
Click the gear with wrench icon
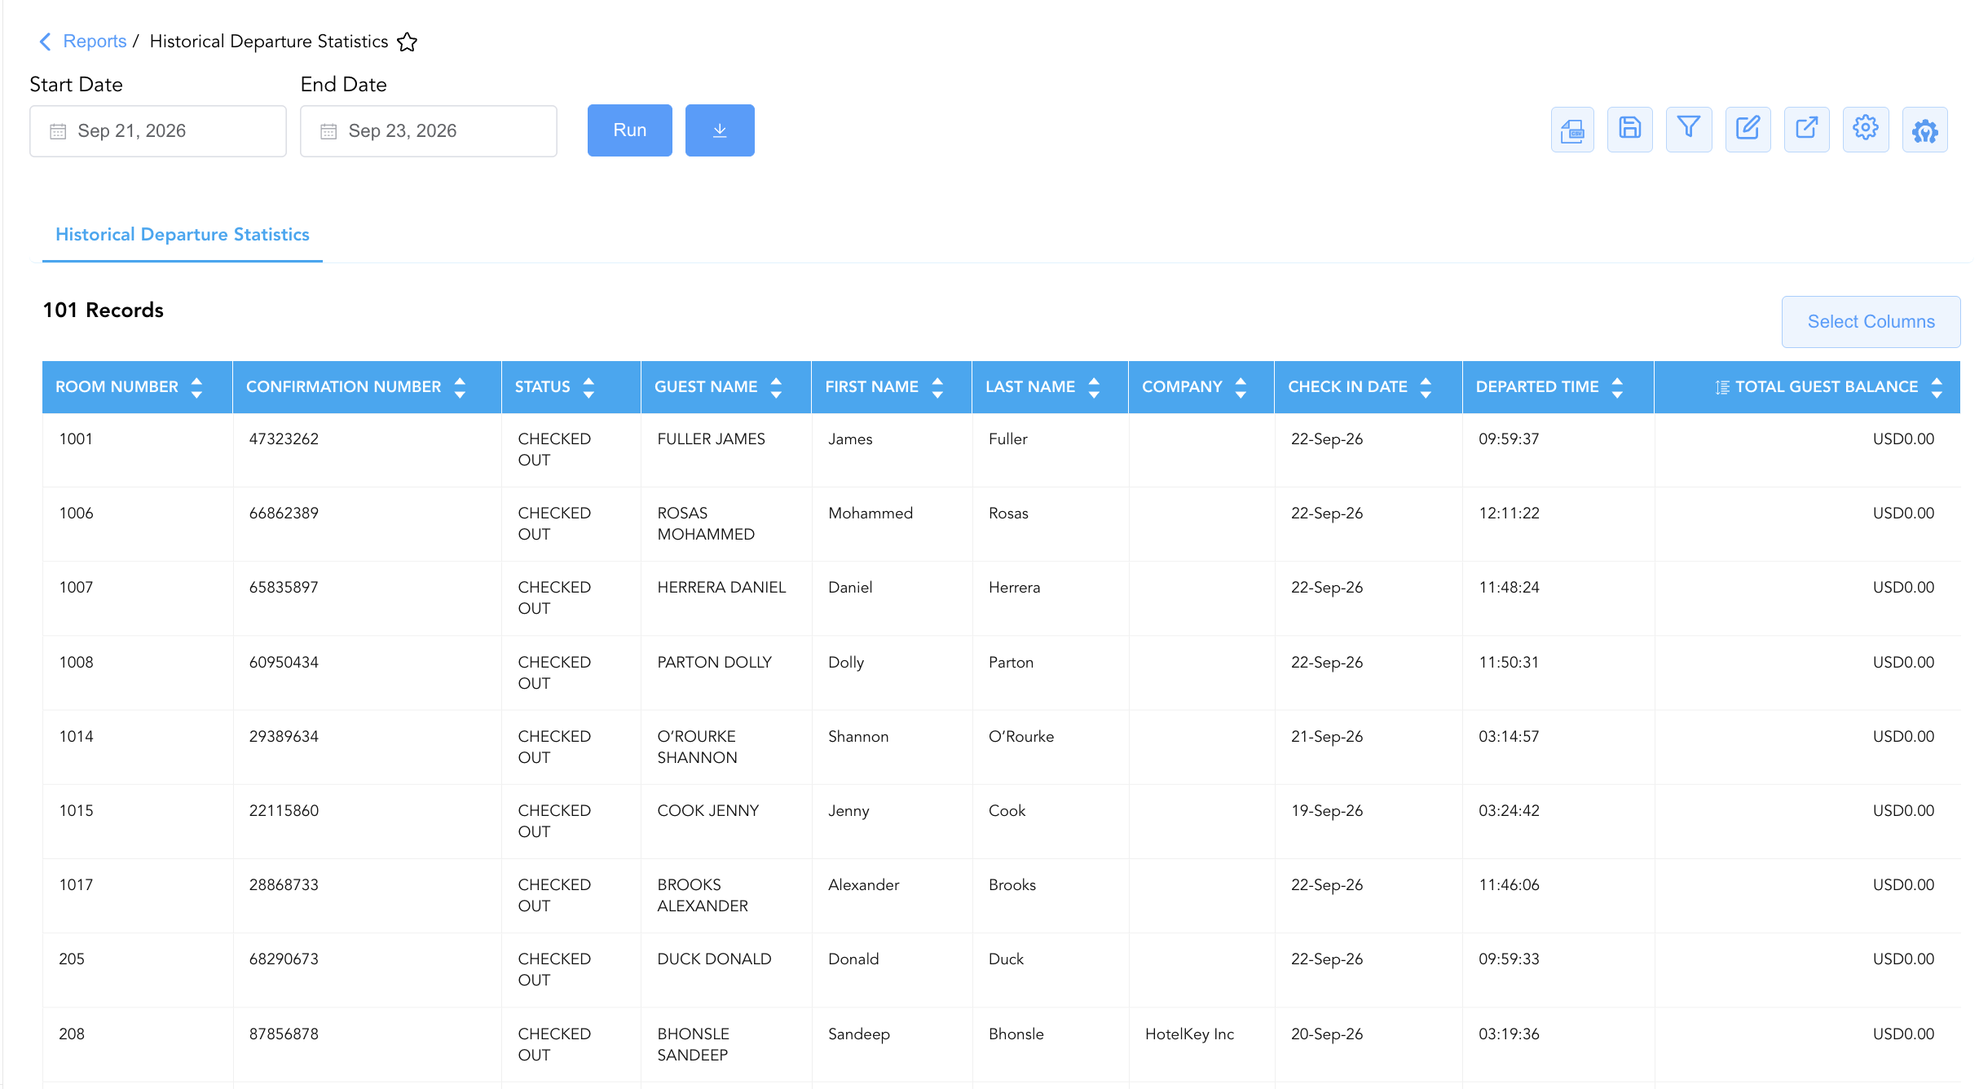coord(1925,130)
